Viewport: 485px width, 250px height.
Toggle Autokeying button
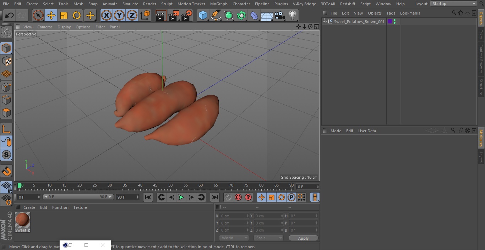[238, 197]
